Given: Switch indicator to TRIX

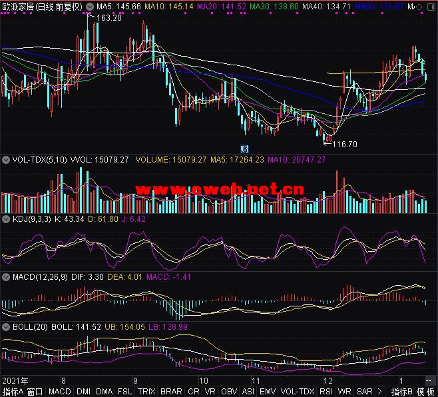Looking at the screenshot, I should tap(147, 392).
